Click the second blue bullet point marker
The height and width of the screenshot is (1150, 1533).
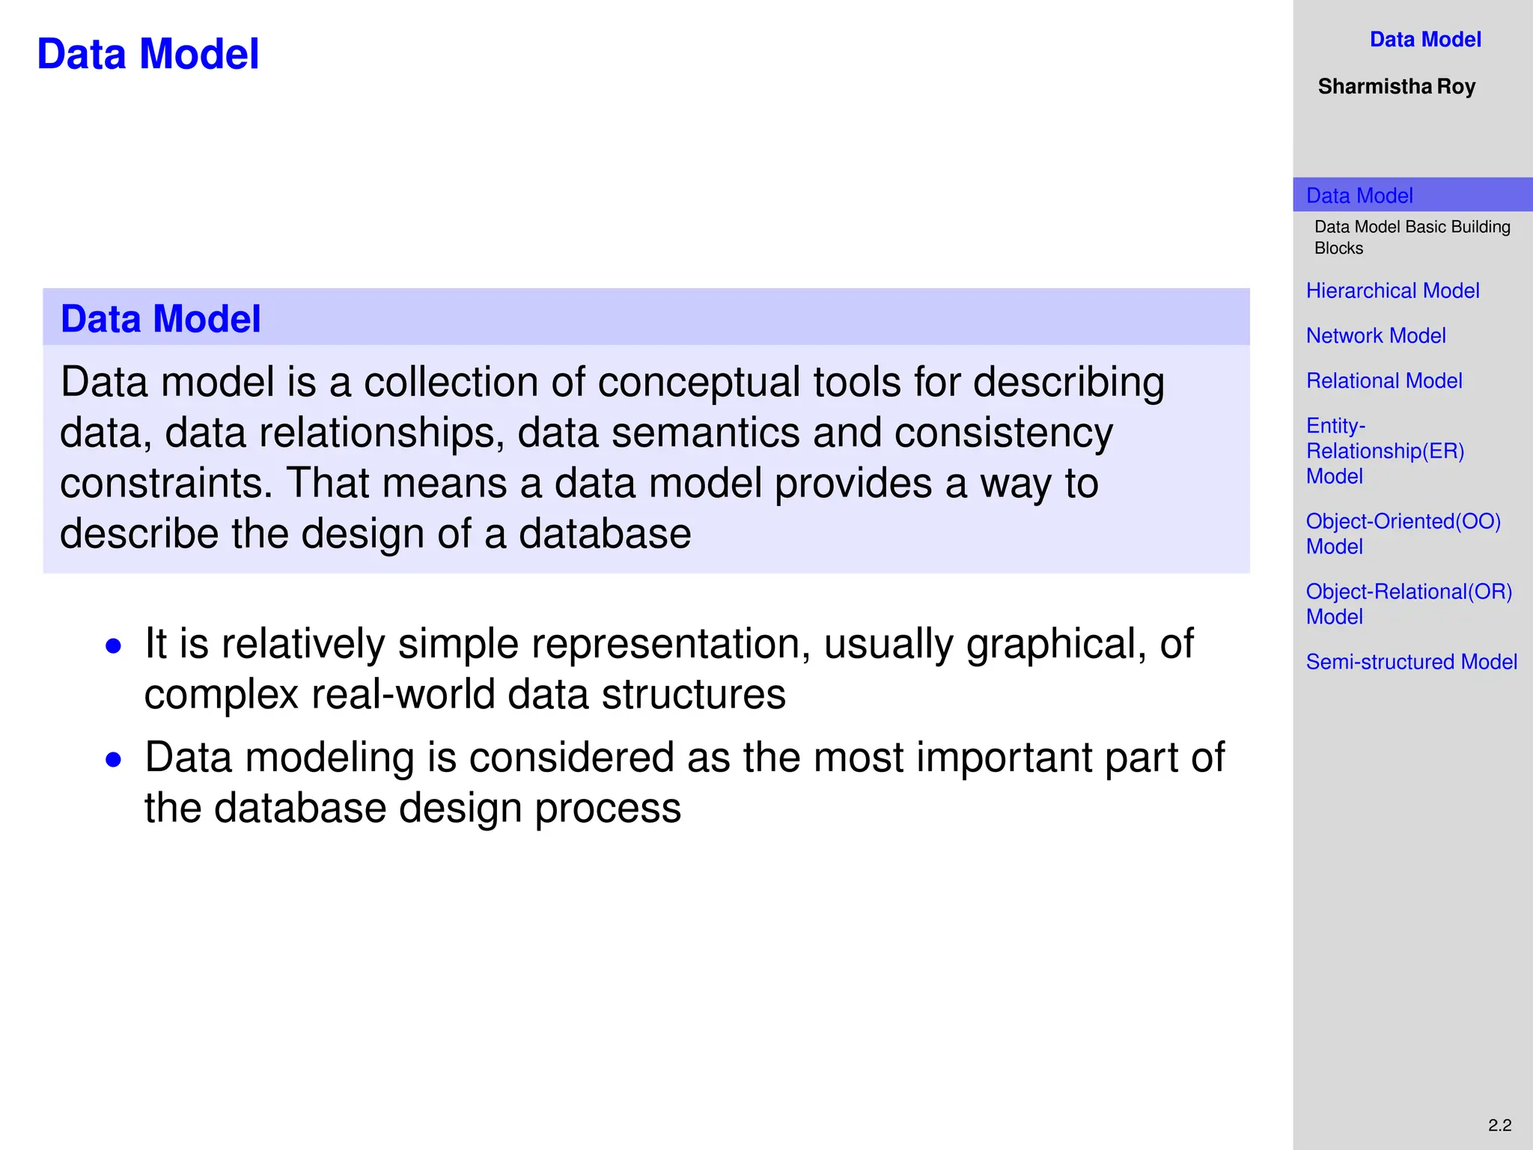pyautogui.click(x=114, y=761)
